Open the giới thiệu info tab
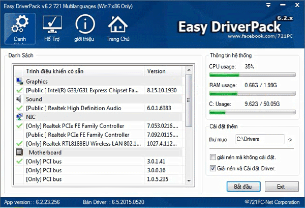 84,29
